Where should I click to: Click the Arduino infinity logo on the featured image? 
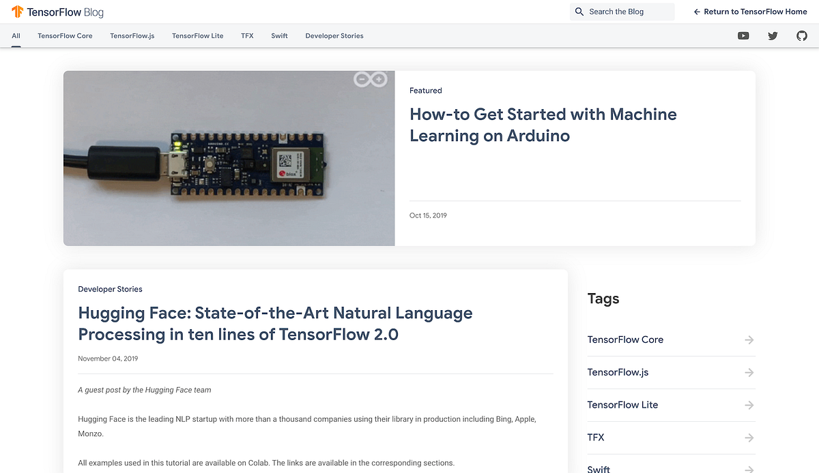click(x=371, y=78)
